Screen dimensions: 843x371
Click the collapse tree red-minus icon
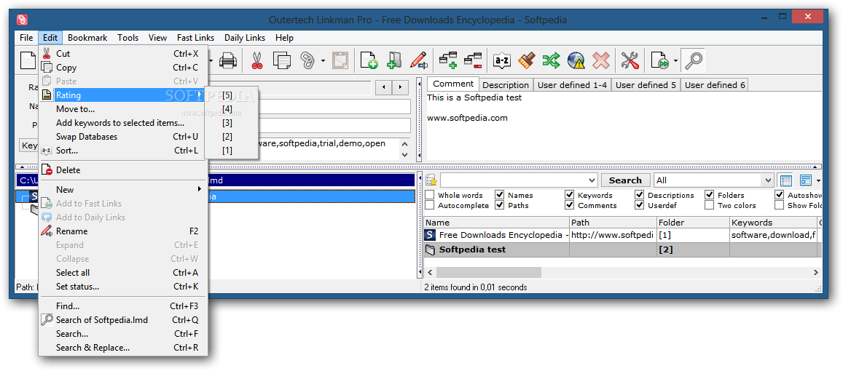point(473,60)
